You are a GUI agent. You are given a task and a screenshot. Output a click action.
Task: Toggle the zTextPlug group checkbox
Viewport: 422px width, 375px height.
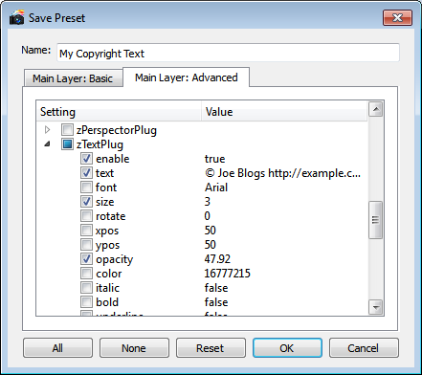point(67,144)
